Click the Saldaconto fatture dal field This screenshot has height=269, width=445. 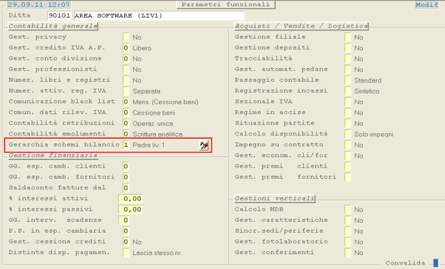coord(127,188)
